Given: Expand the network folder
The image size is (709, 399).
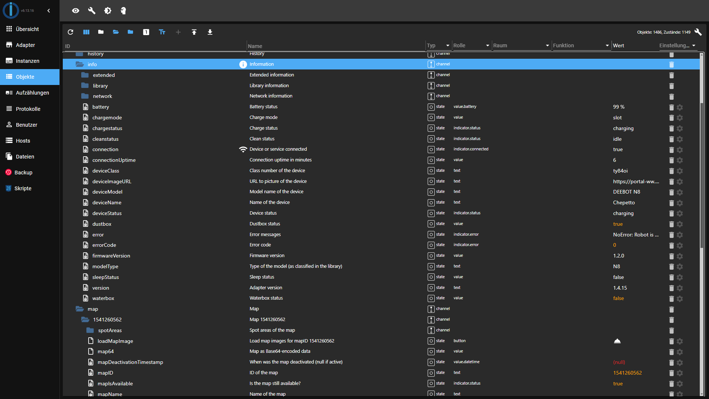Looking at the screenshot, I should click(85, 96).
